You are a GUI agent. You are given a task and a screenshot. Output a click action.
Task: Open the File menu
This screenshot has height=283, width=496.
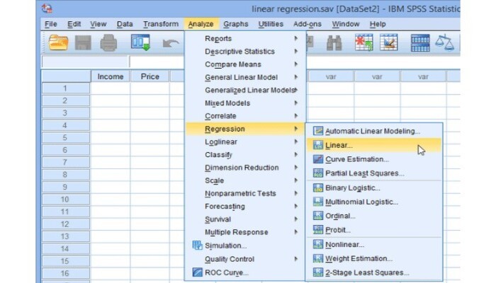[x=51, y=24]
